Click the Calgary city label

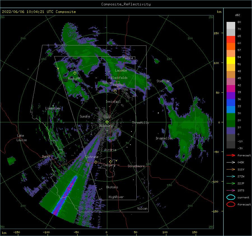[109, 165]
